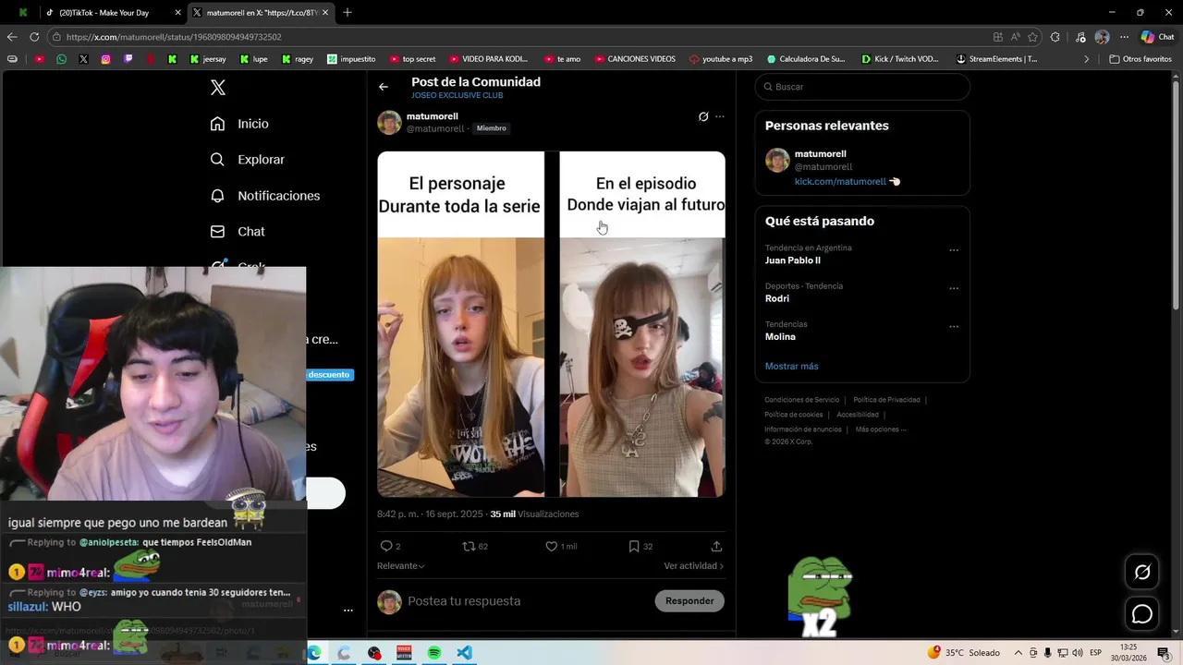Open the kick.com/matumorell link
The width and height of the screenshot is (1183, 665).
[x=840, y=182]
